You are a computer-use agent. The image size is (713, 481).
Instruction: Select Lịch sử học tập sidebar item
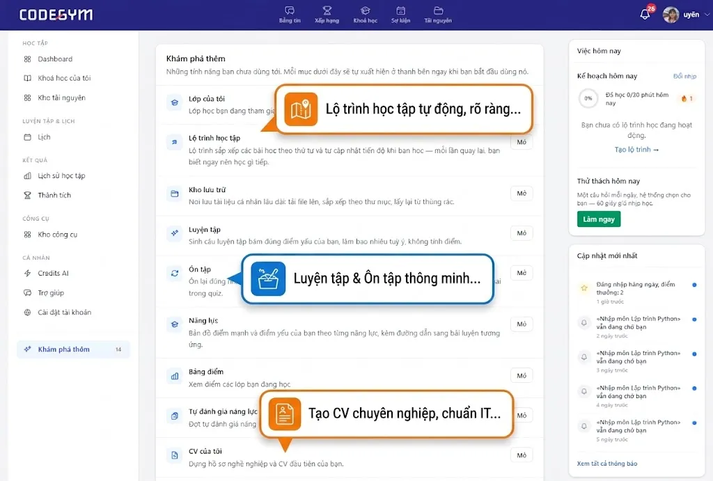(61, 175)
